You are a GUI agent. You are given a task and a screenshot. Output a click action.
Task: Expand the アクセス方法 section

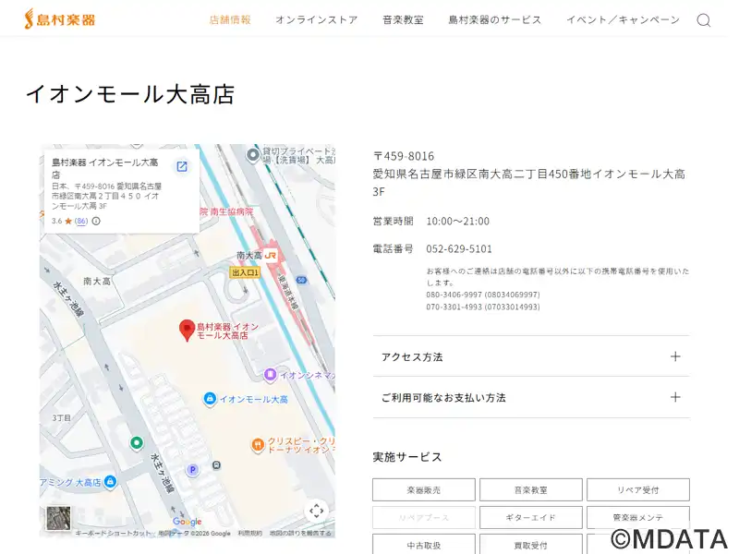(x=531, y=356)
